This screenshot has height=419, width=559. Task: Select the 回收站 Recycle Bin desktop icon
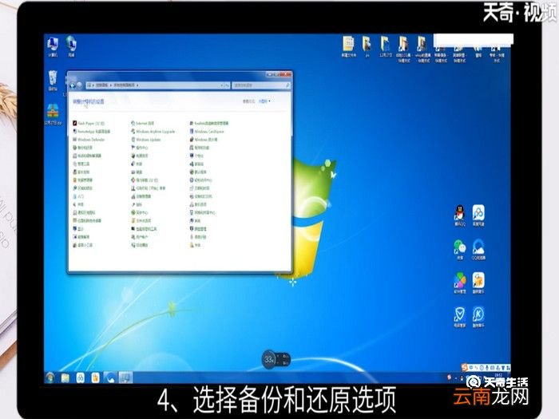(53, 81)
